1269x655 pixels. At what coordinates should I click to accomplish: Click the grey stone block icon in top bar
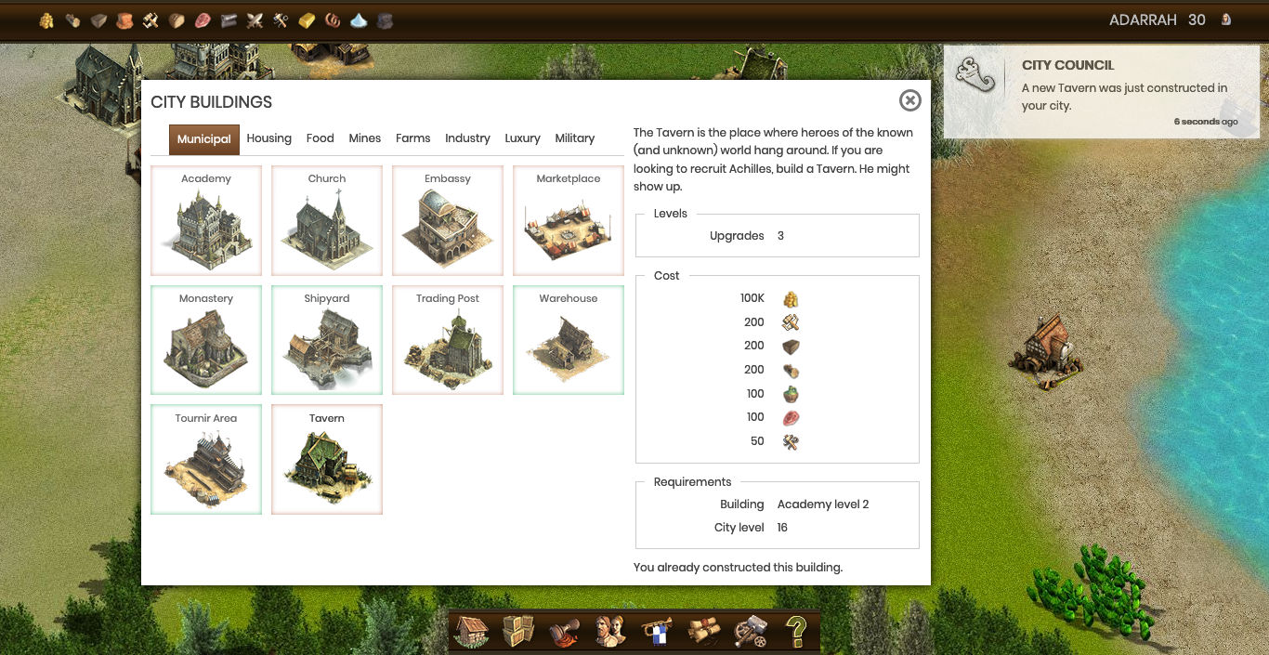coord(98,20)
